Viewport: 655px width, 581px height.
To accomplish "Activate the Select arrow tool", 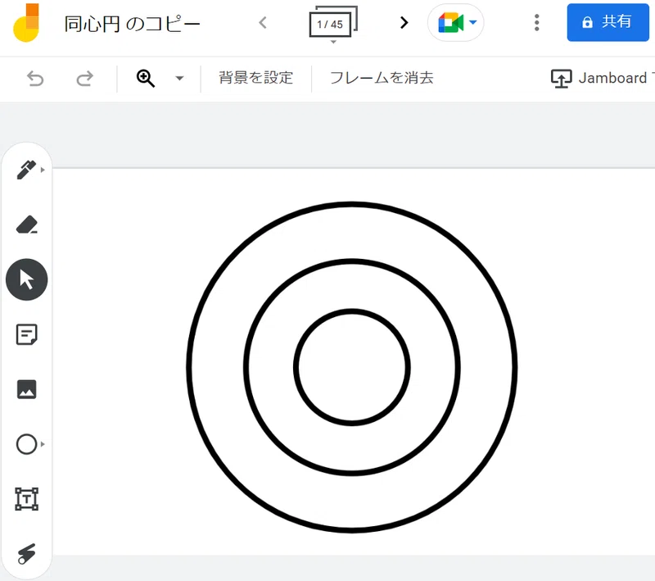I will point(27,279).
